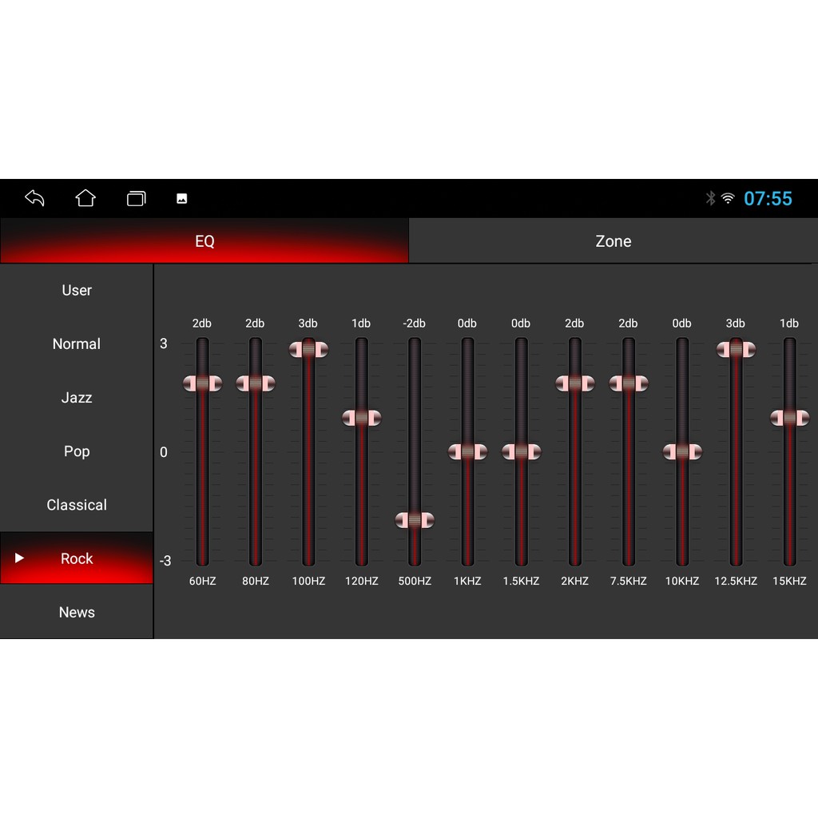This screenshot has width=818, height=818.
Task: Click the 12.5KHZ slider handle
Action: (736, 349)
